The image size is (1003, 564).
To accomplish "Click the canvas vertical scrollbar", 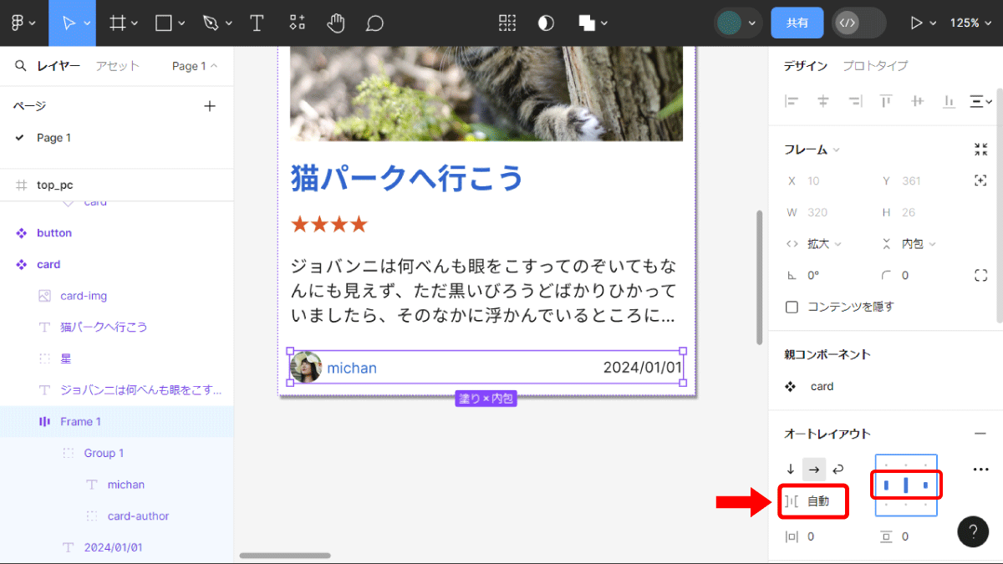I will [x=759, y=277].
